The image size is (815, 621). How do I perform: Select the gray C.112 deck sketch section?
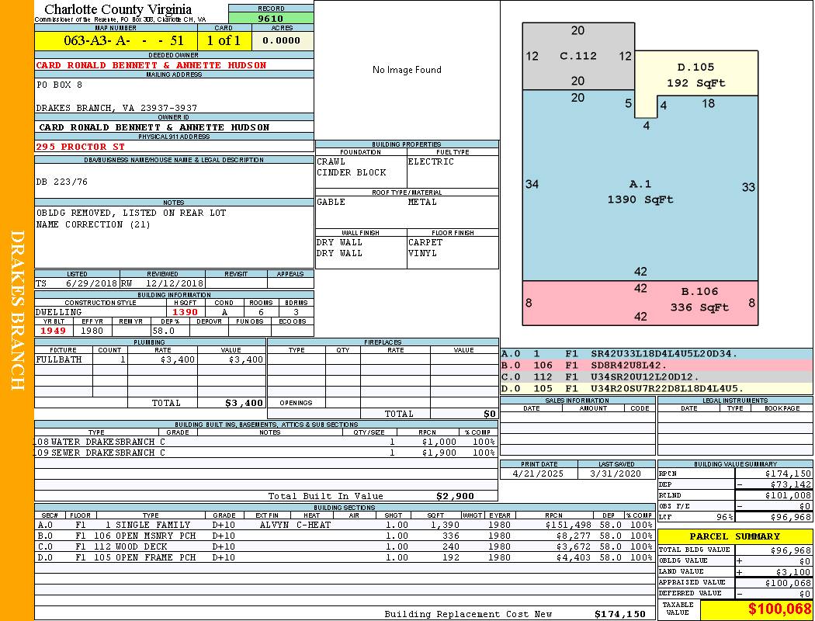point(578,56)
